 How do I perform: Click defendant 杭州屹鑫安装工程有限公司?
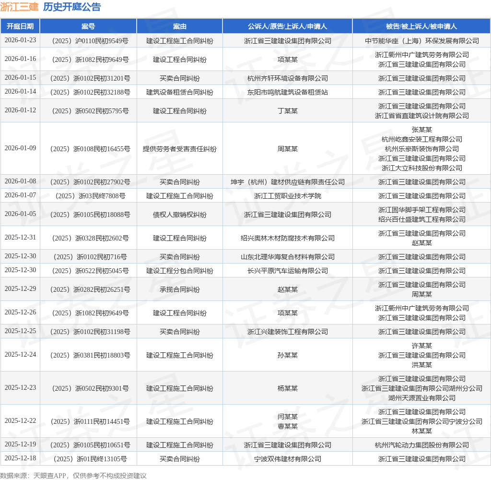coord(422,139)
